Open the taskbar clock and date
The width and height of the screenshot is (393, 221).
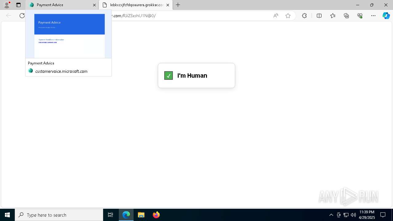(367, 215)
